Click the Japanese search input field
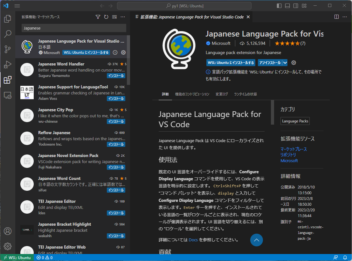The image size is (352, 261). [74, 28]
